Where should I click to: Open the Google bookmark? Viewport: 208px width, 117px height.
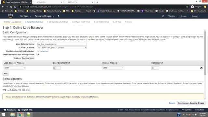click(160, 11)
